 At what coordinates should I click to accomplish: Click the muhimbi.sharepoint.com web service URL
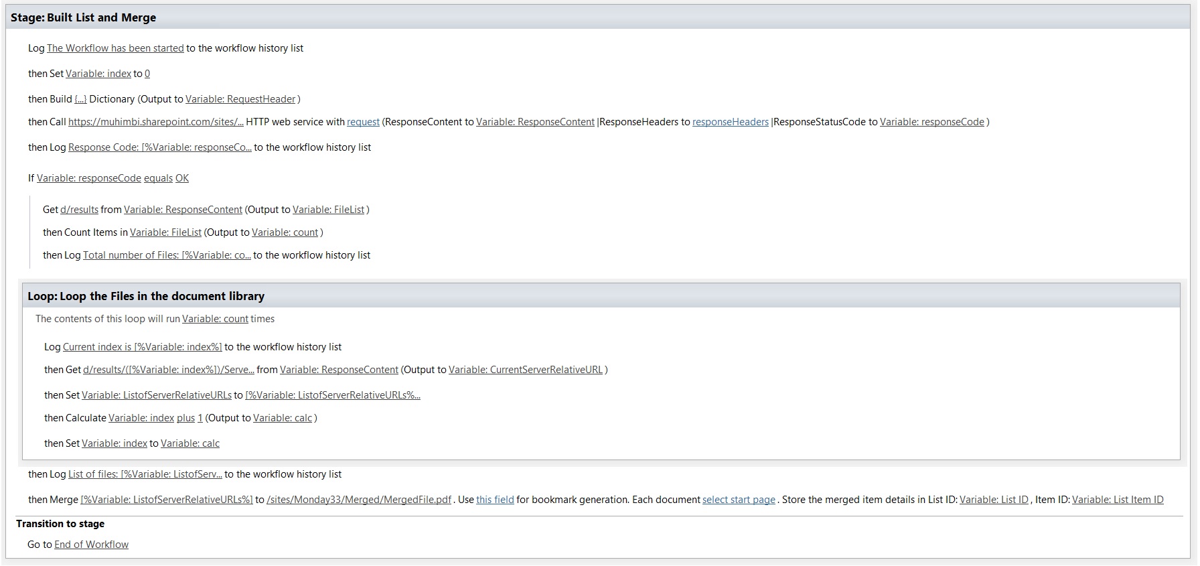click(x=155, y=122)
